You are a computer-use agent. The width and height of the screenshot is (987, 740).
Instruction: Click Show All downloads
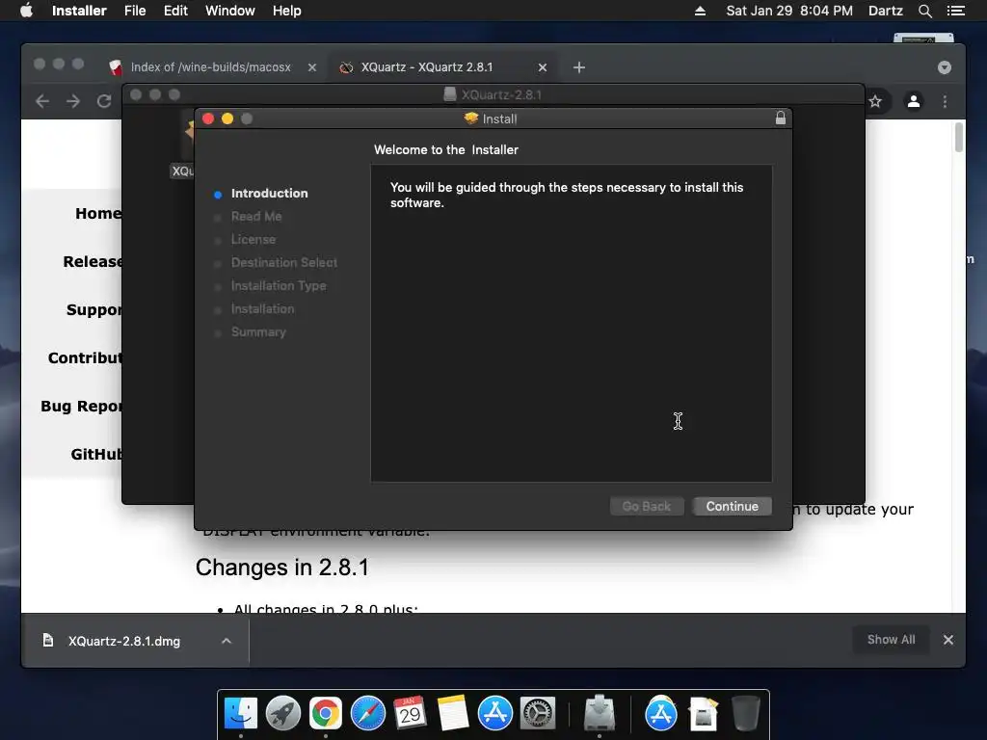[x=891, y=640]
